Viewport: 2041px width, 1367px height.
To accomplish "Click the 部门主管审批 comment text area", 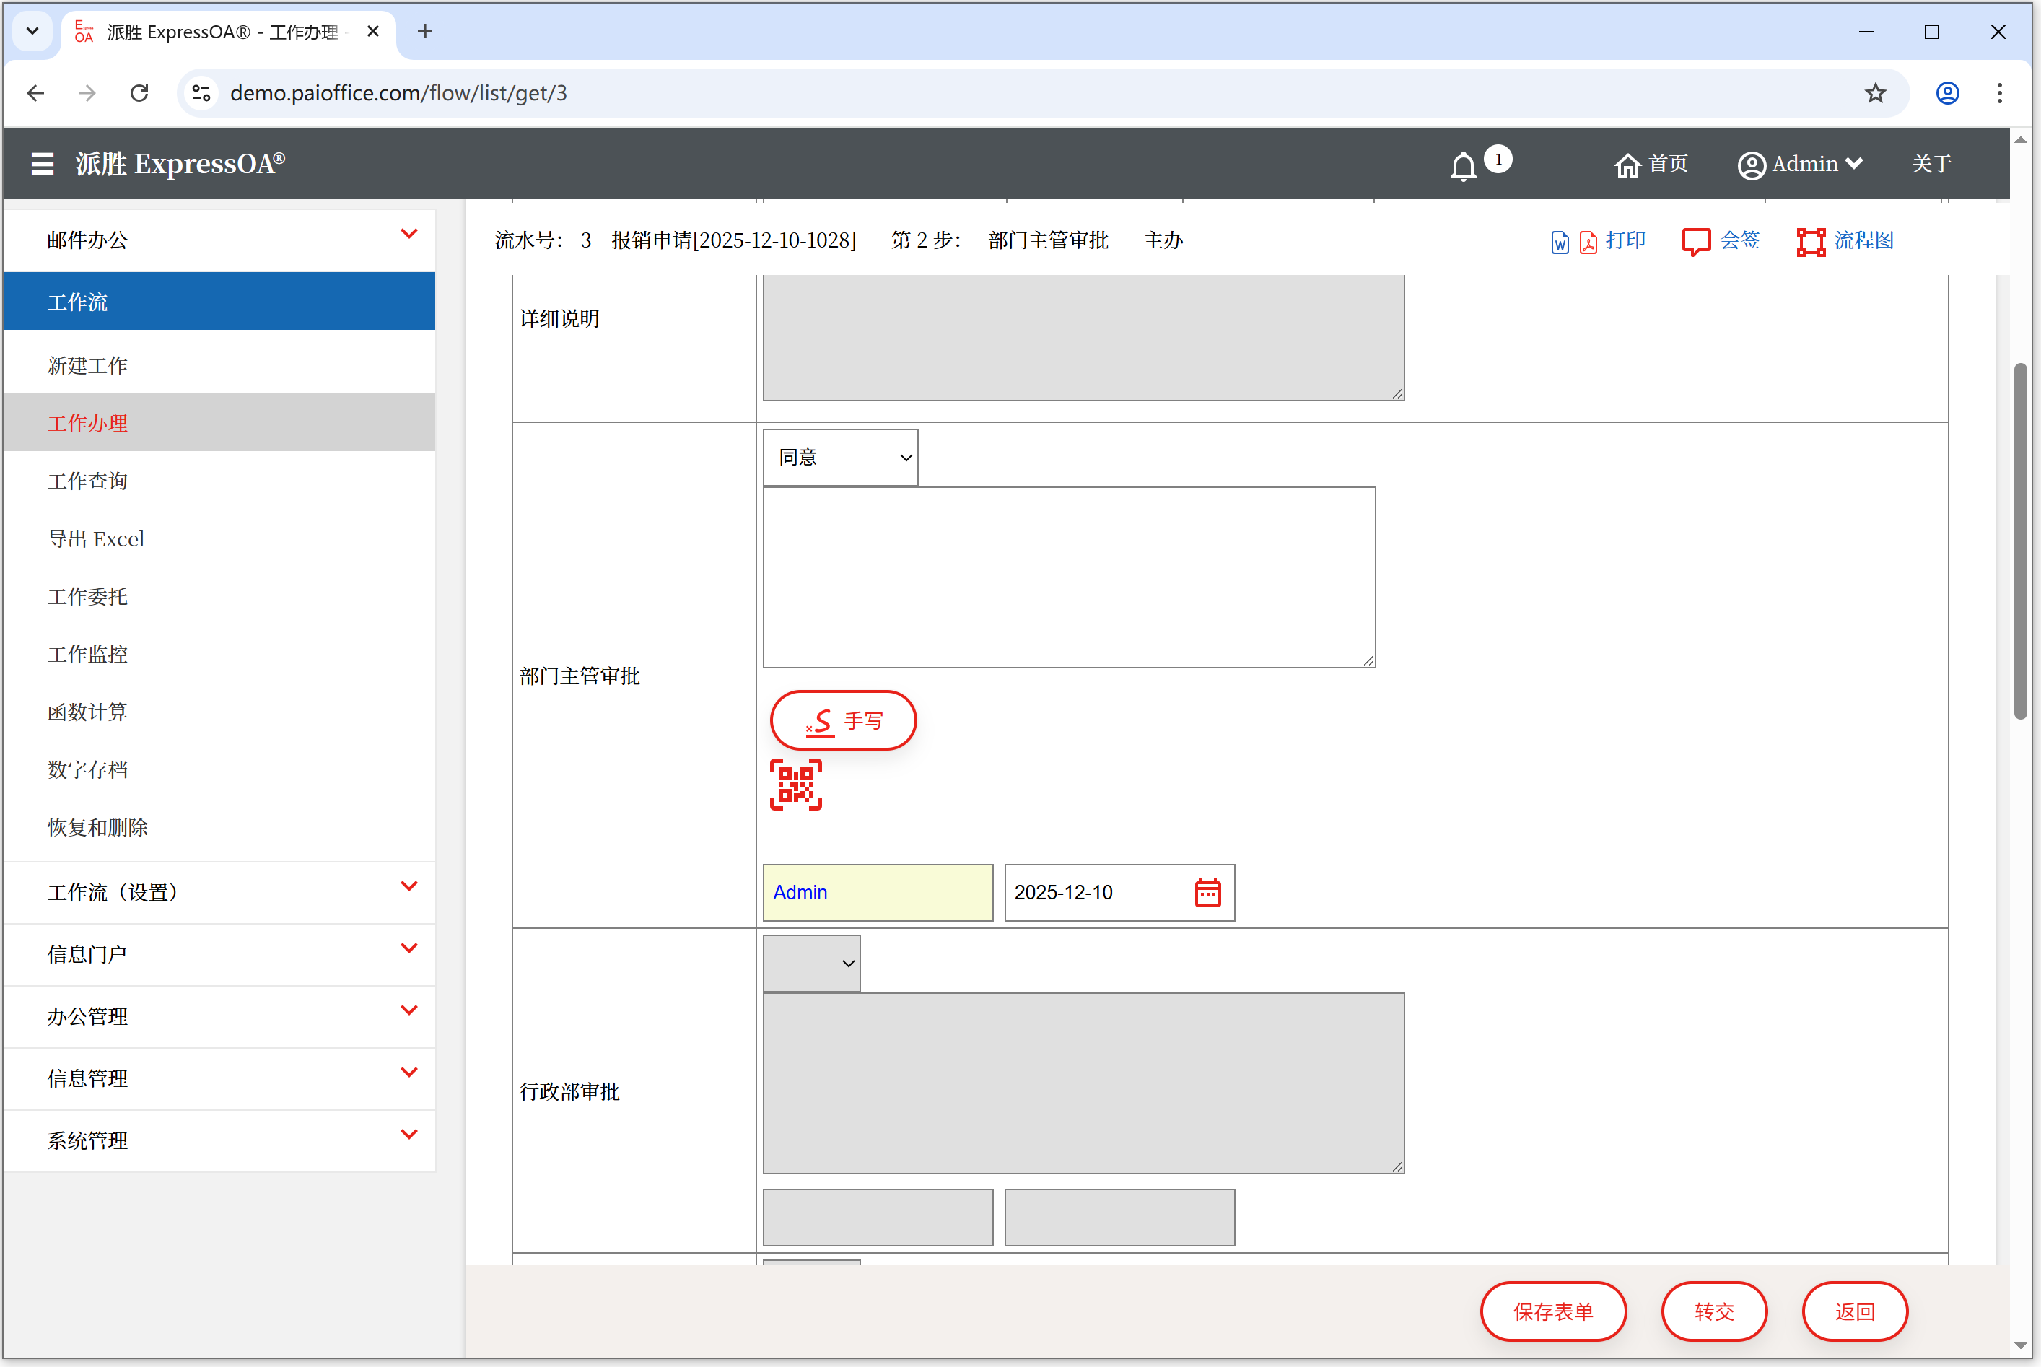I will click(1069, 577).
